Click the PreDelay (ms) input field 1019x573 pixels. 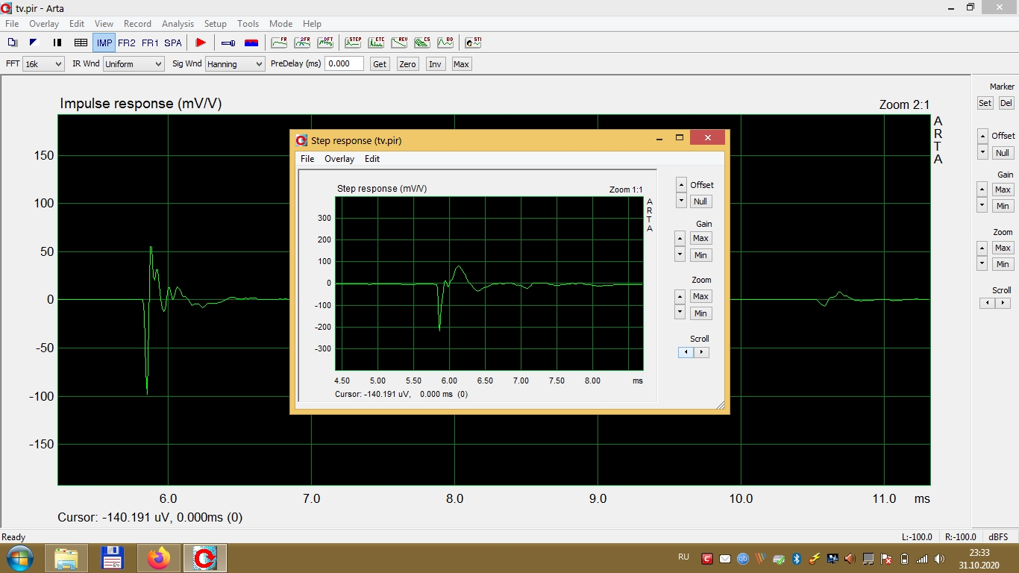[344, 64]
